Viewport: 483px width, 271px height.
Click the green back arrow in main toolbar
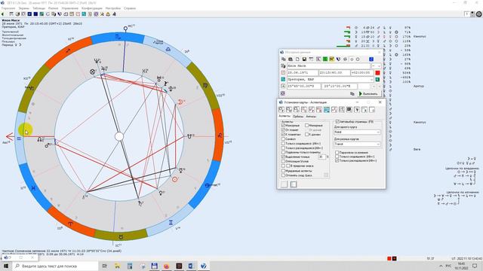pyautogui.click(x=3, y=14)
